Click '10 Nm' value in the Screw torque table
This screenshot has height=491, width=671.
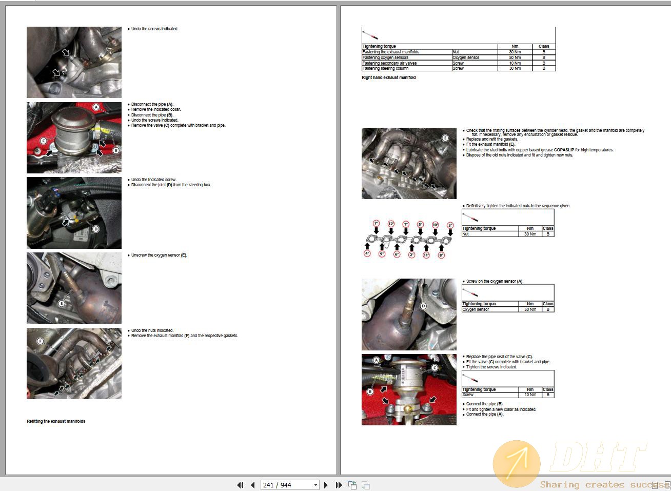[x=530, y=395]
